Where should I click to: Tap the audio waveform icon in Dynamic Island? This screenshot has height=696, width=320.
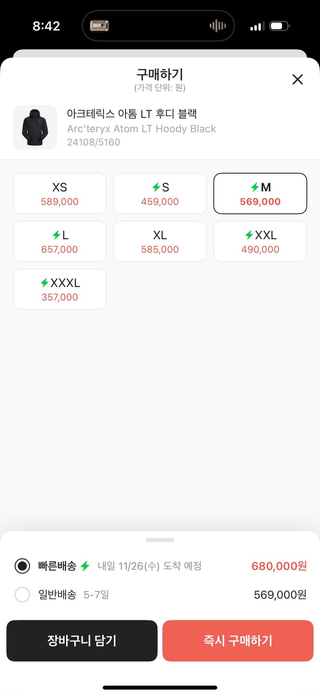coord(218,26)
